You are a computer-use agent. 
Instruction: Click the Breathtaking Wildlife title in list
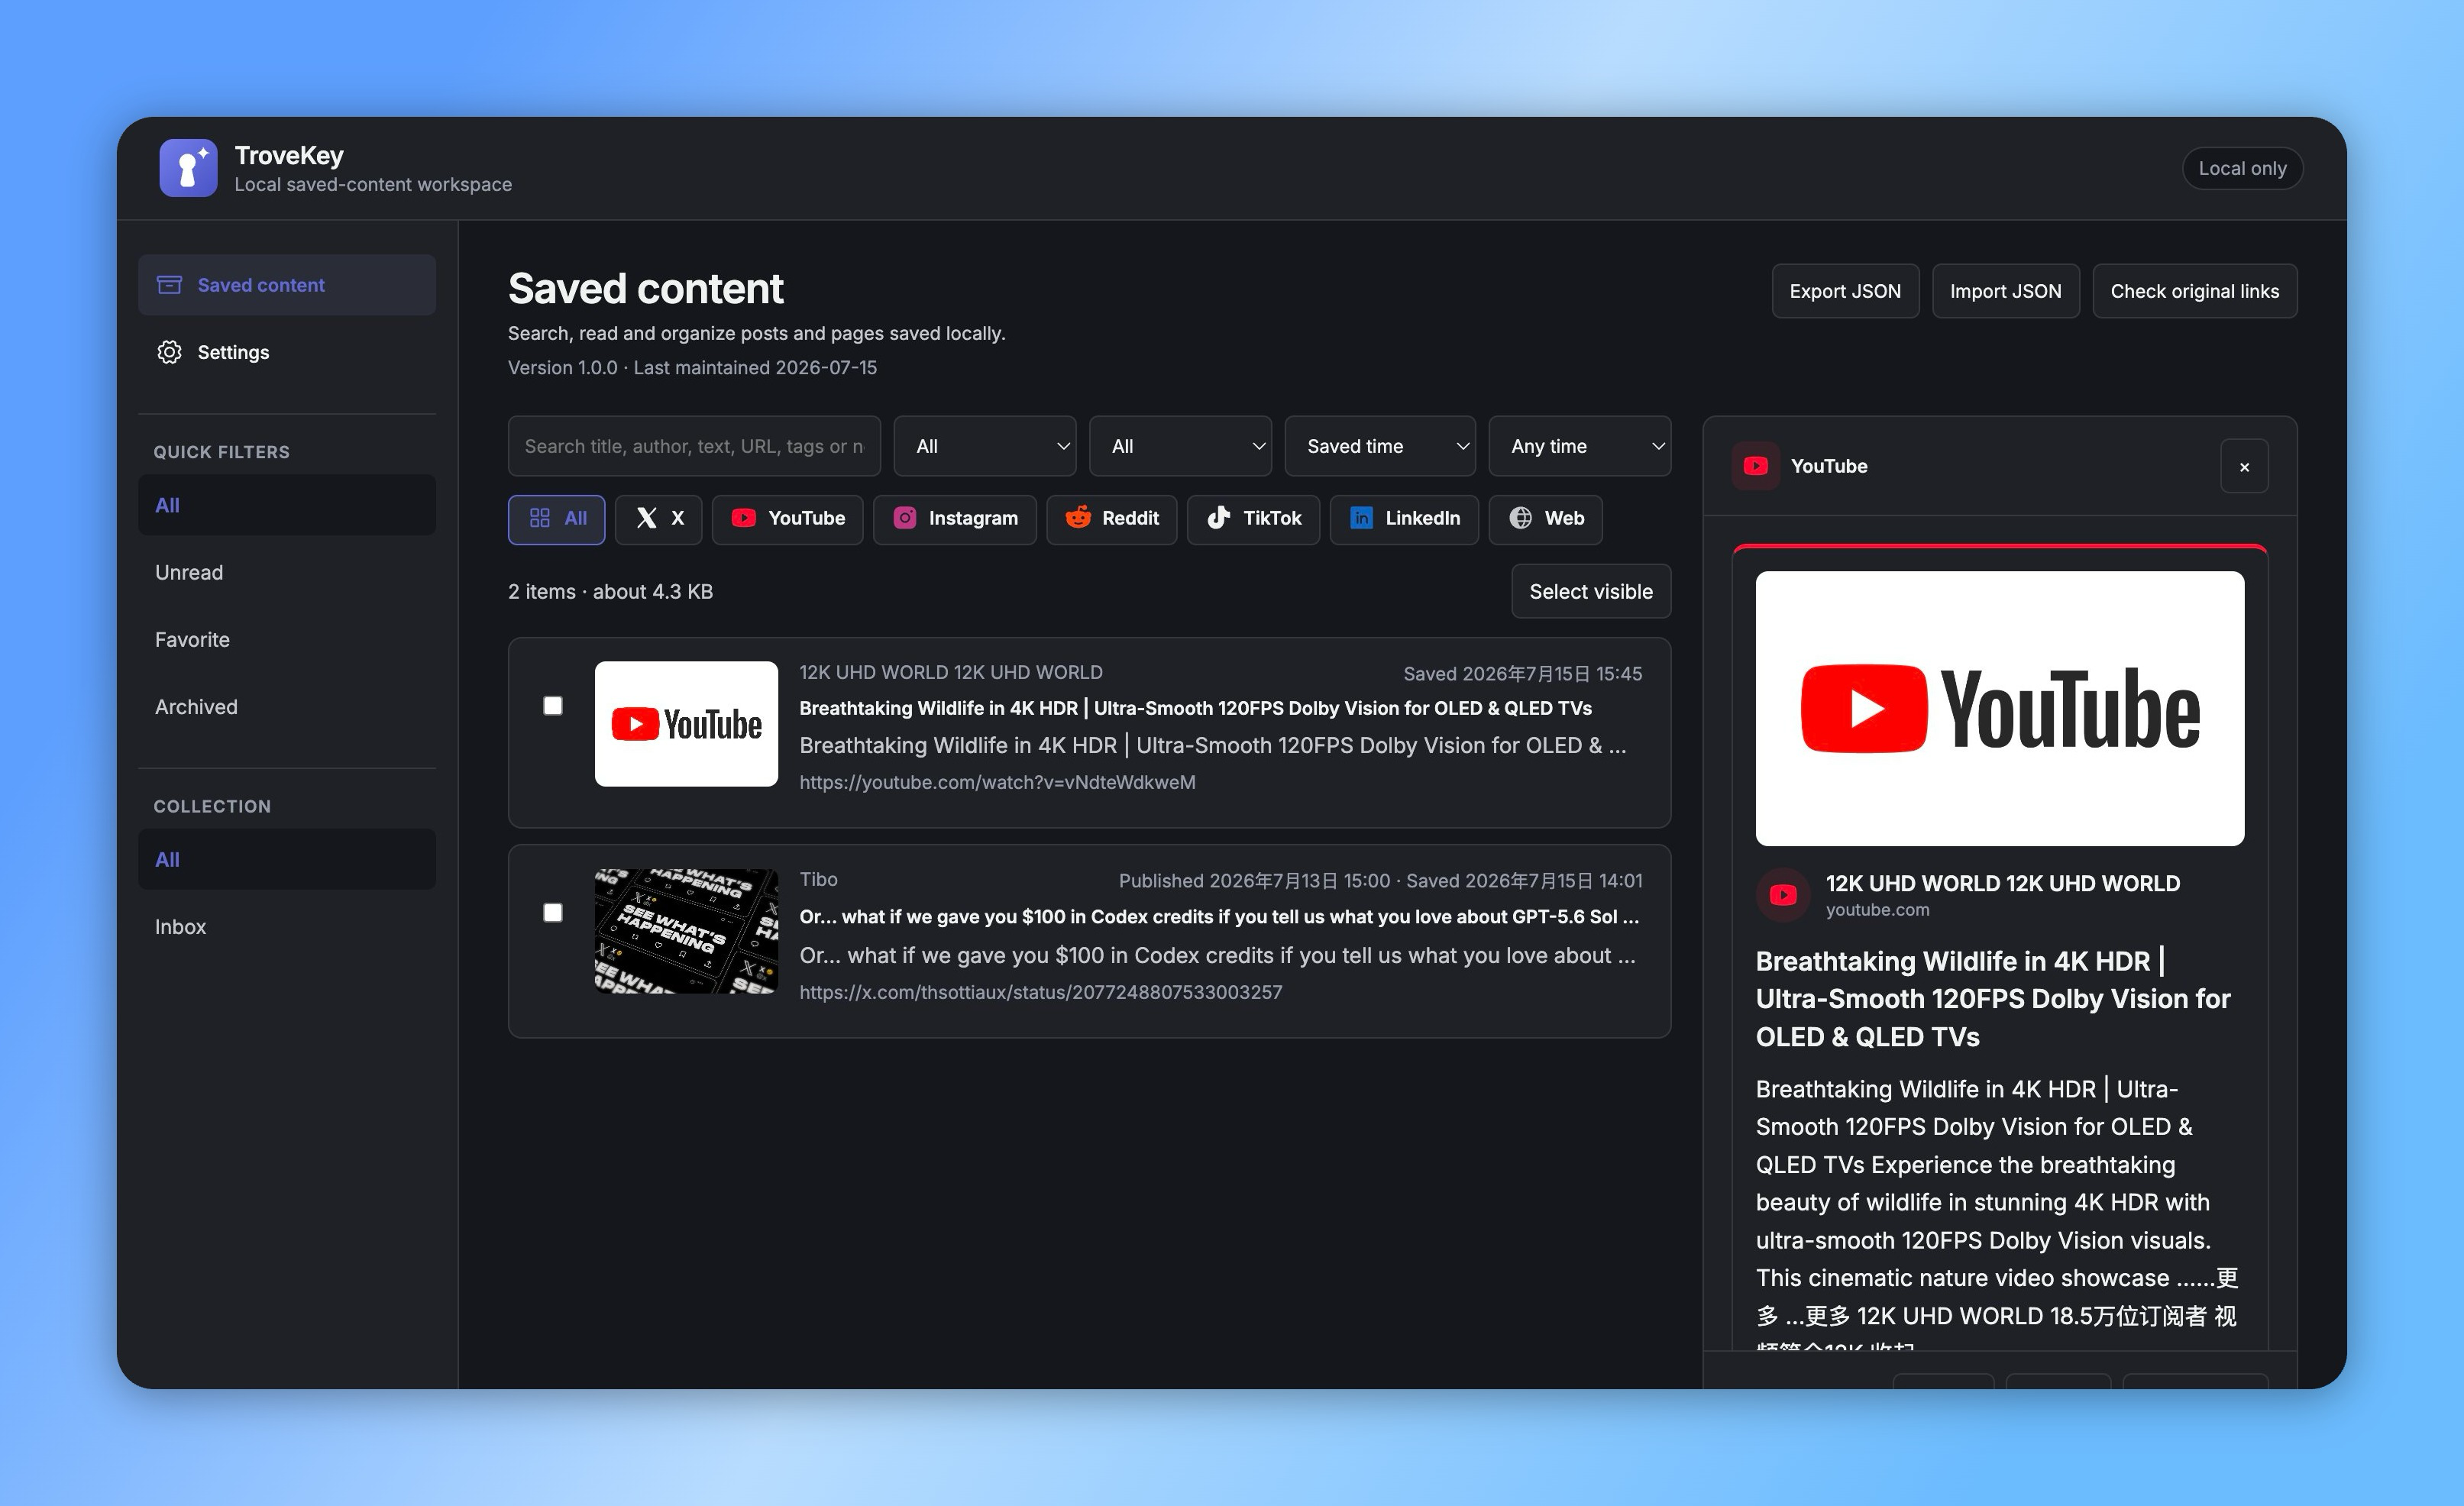[x=1195, y=708]
